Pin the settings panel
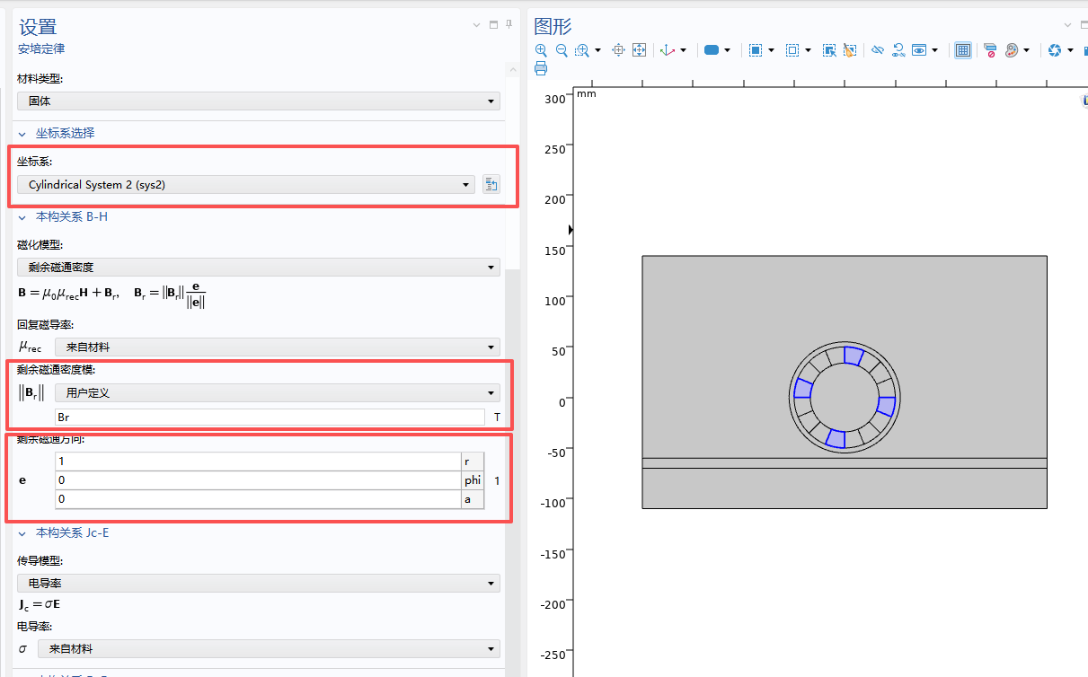Image resolution: width=1088 pixels, height=677 pixels. [509, 24]
